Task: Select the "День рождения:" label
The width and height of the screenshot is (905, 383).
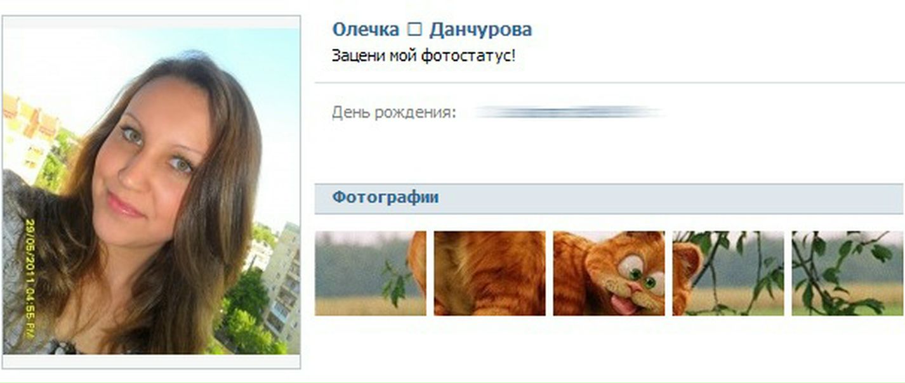Action: (x=393, y=114)
